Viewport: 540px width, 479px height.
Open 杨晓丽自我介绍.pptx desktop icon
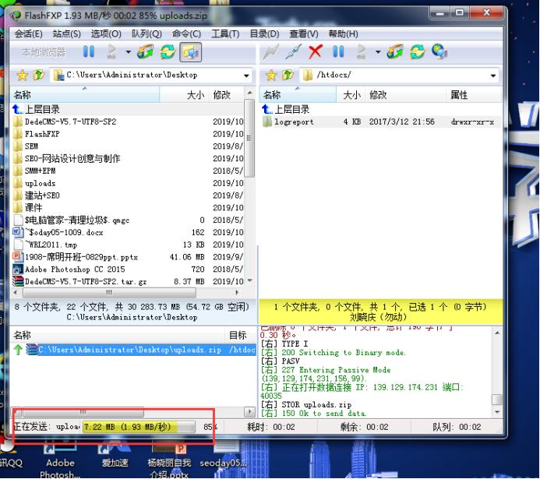click(169, 460)
